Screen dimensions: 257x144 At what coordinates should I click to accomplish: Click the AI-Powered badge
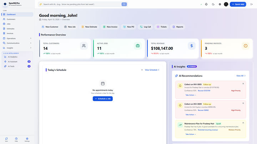point(192,66)
